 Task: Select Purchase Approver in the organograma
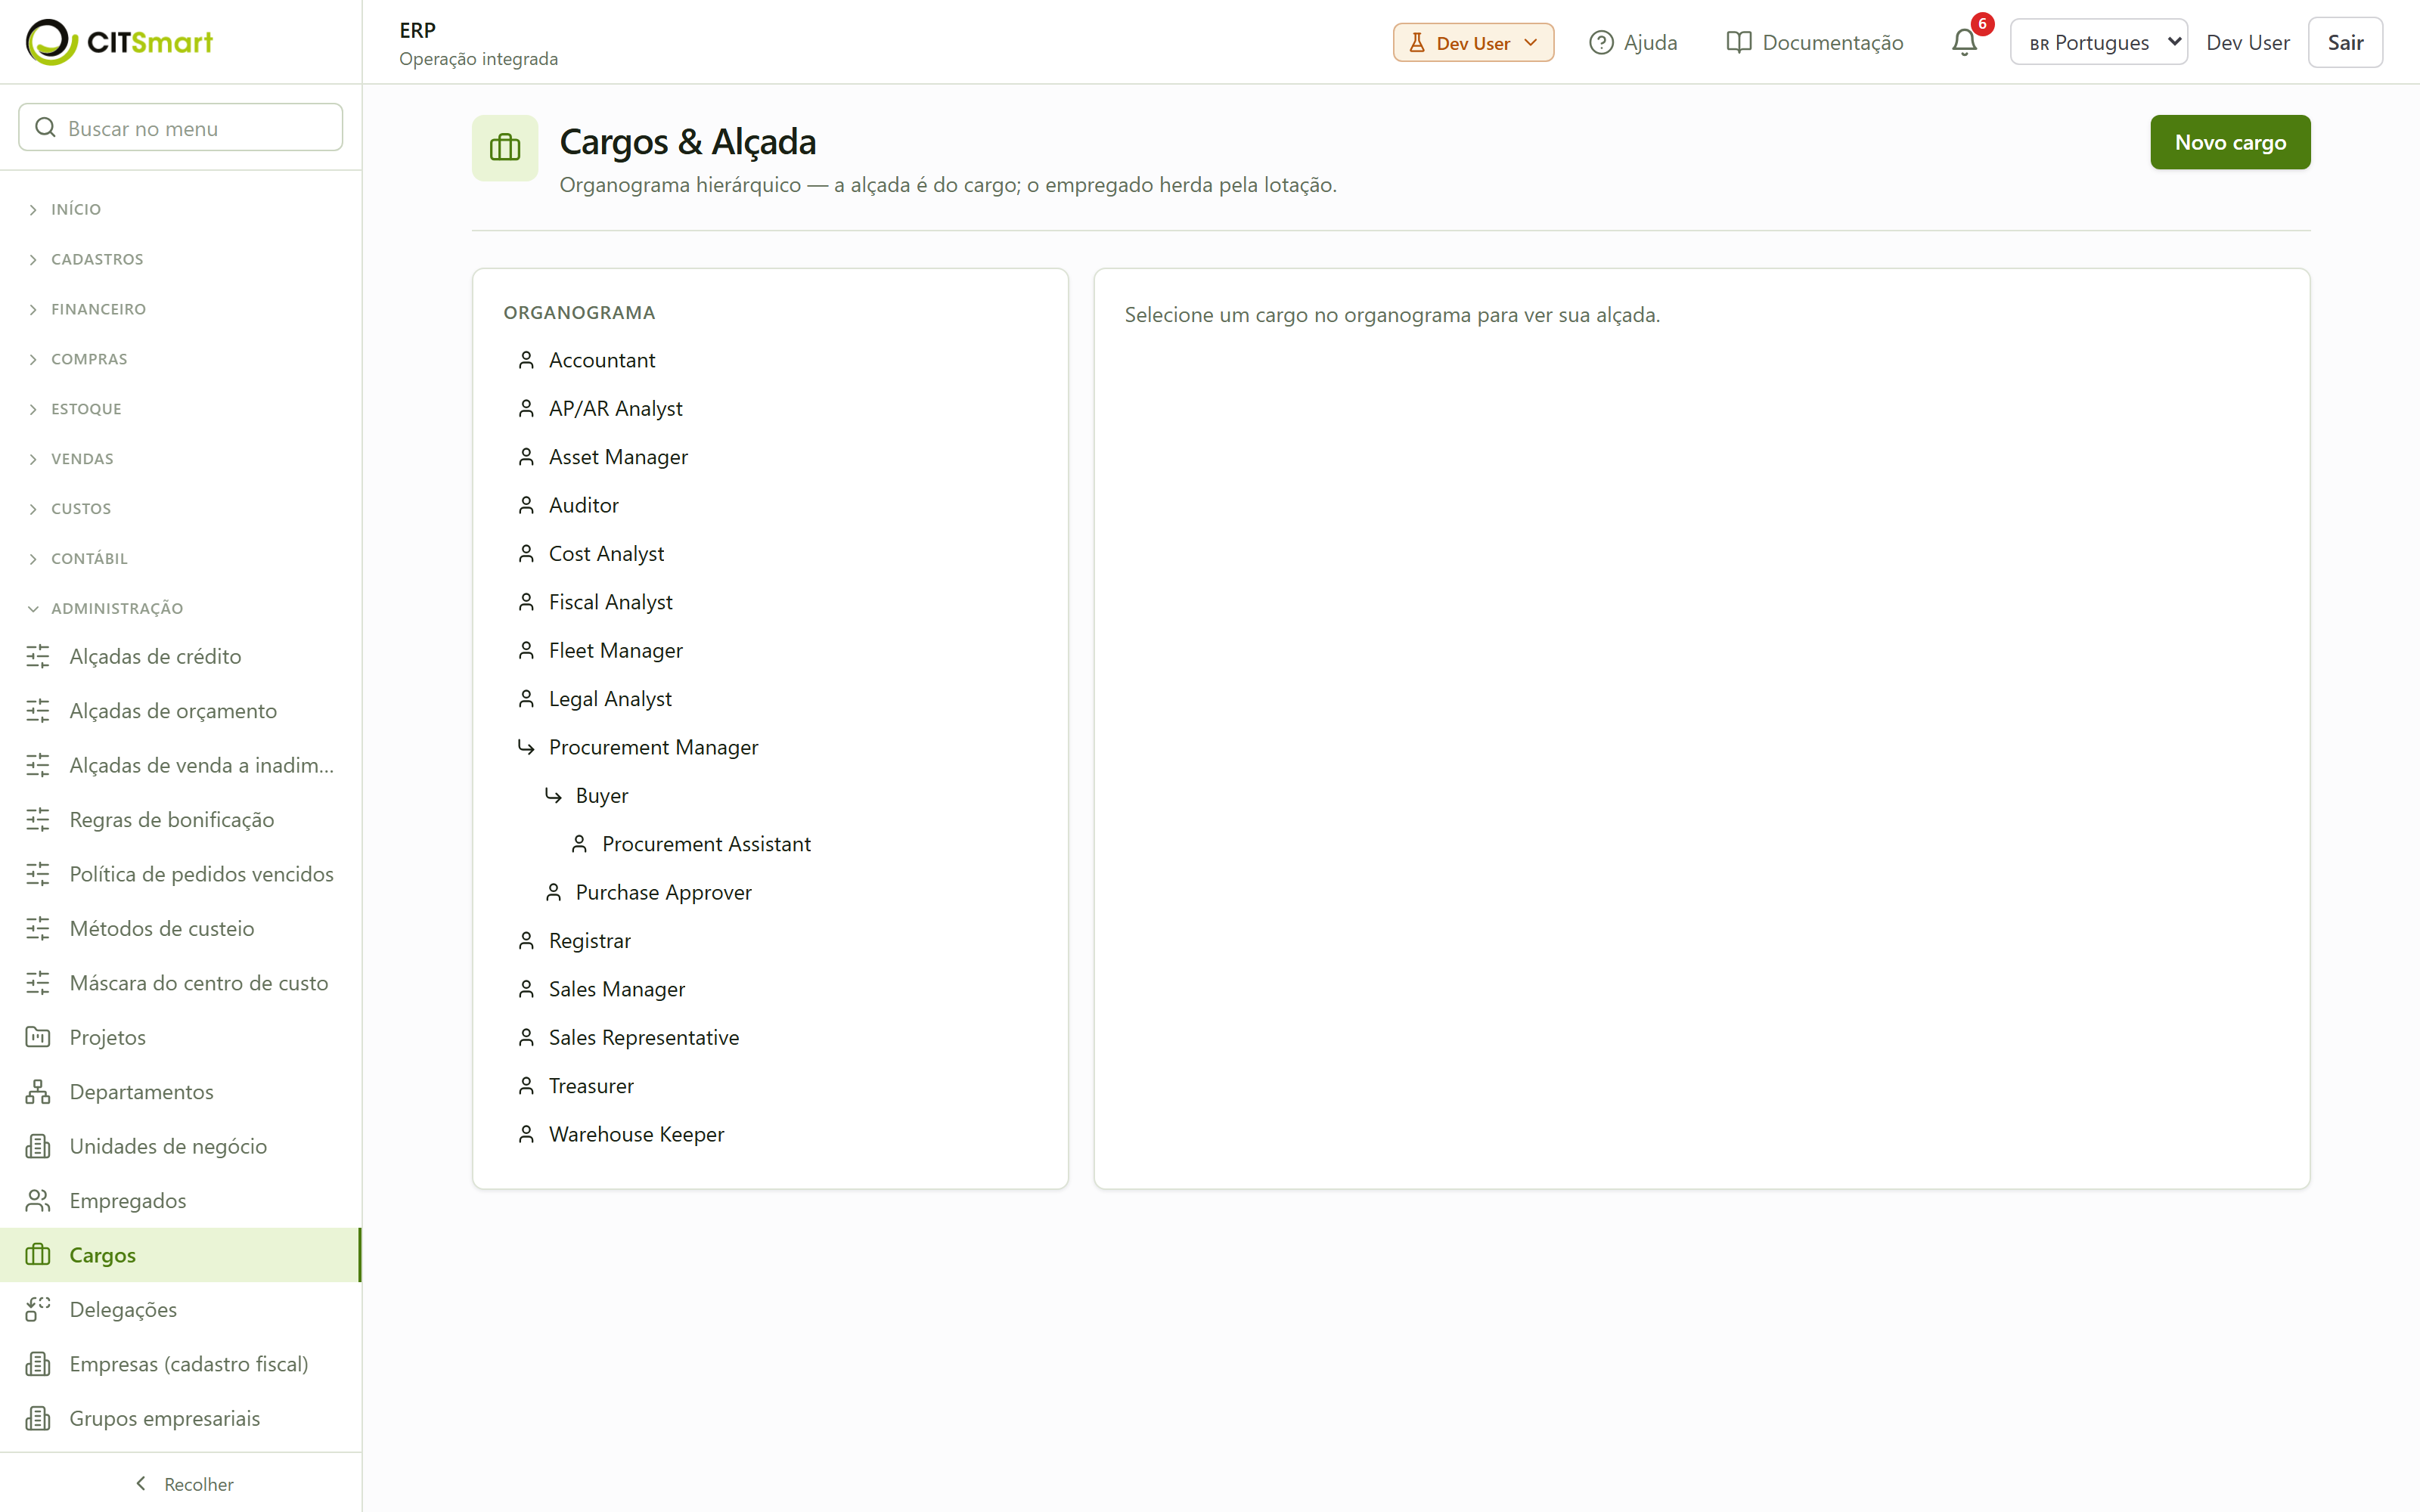[x=663, y=892]
